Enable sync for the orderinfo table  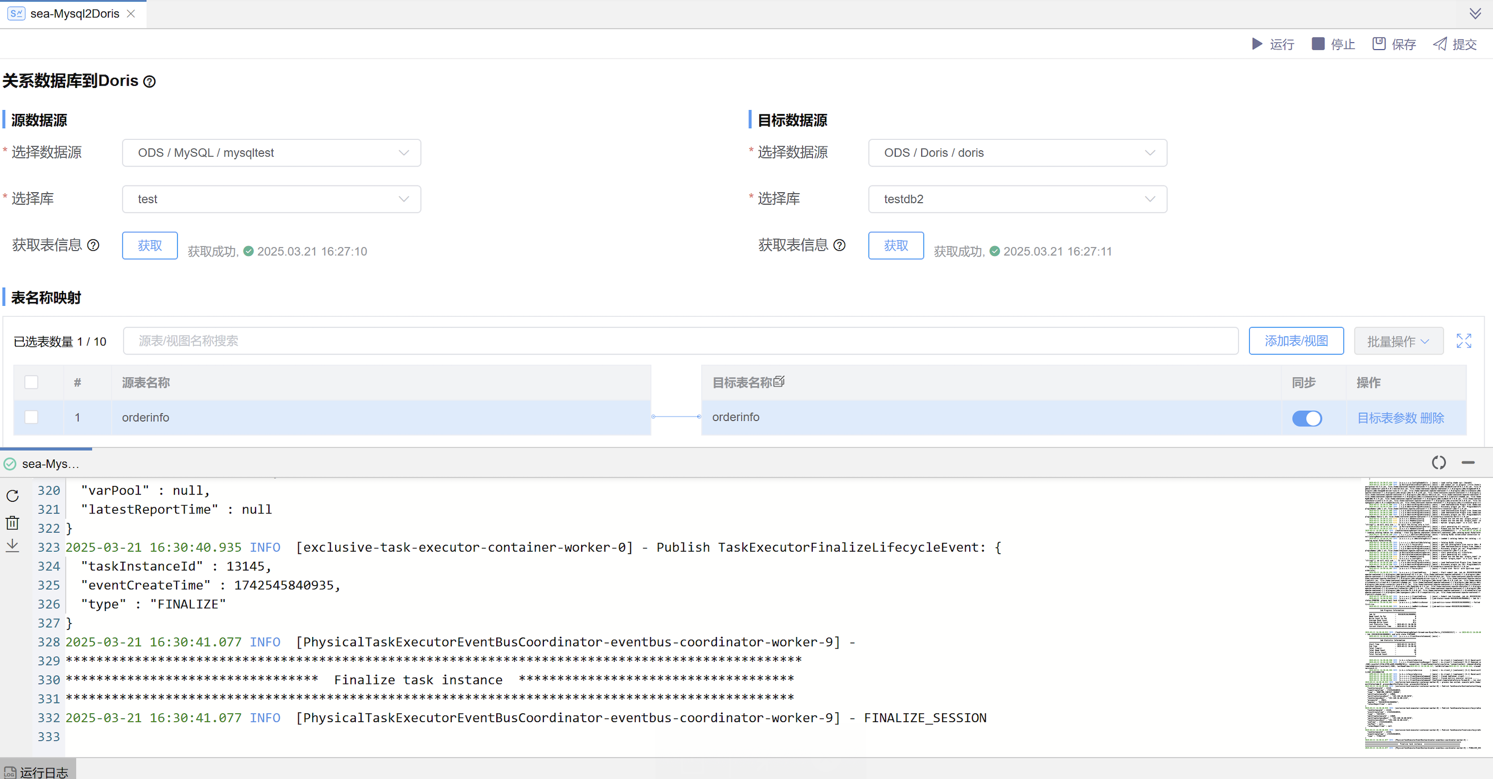[x=1307, y=418]
